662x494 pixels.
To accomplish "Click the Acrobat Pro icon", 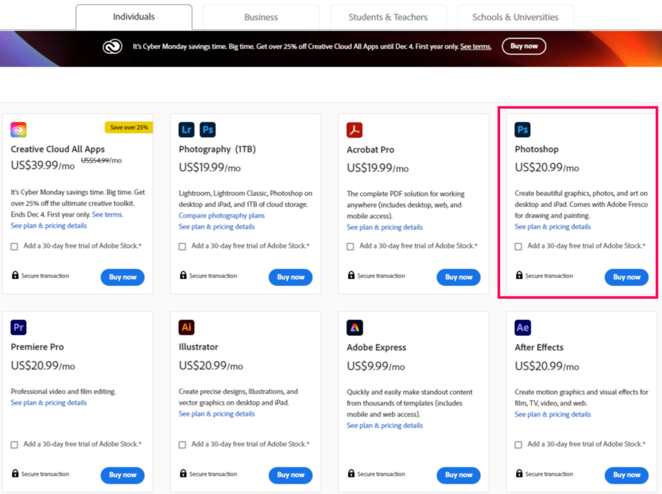I will tap(355, 130).
